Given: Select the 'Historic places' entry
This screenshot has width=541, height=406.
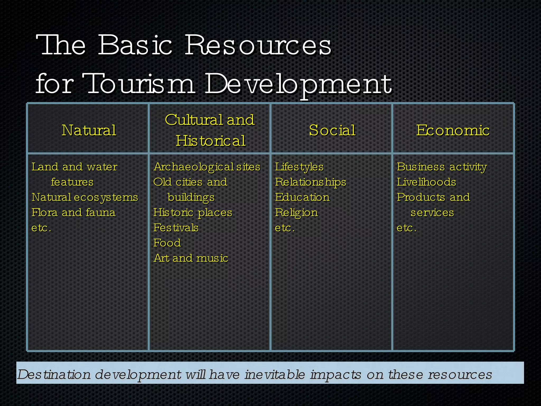Looking at the screenshot, I should pyautogui.click(x=193, y=213).
